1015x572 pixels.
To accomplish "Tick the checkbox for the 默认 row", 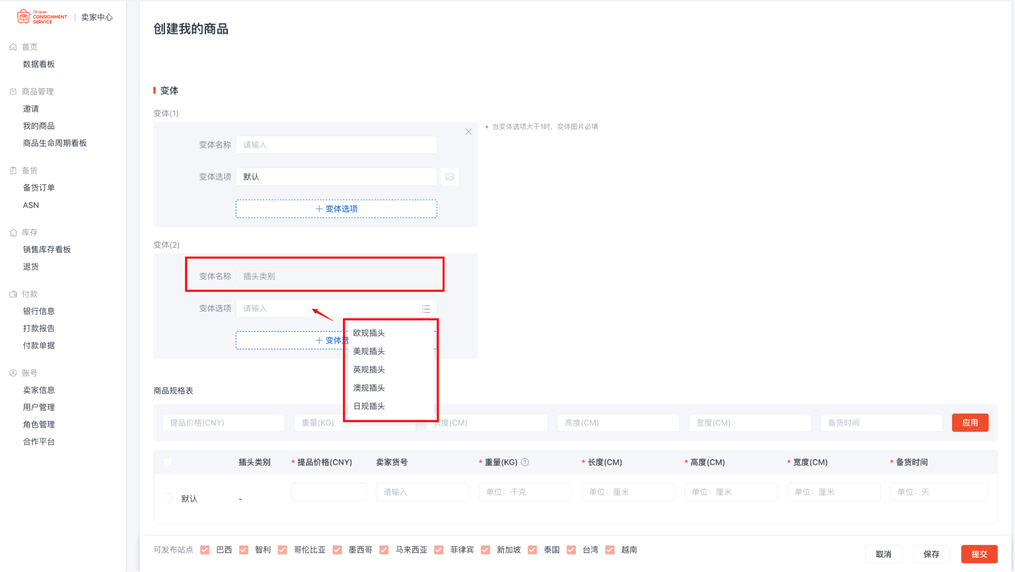I will pos(168,498).
